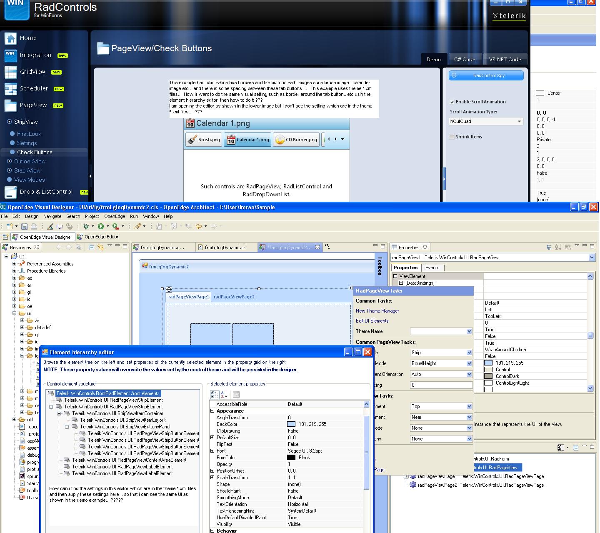Screen dimensions: 600x533
Task: Select RootRadElement node in element tree
Action: [108, 393]
